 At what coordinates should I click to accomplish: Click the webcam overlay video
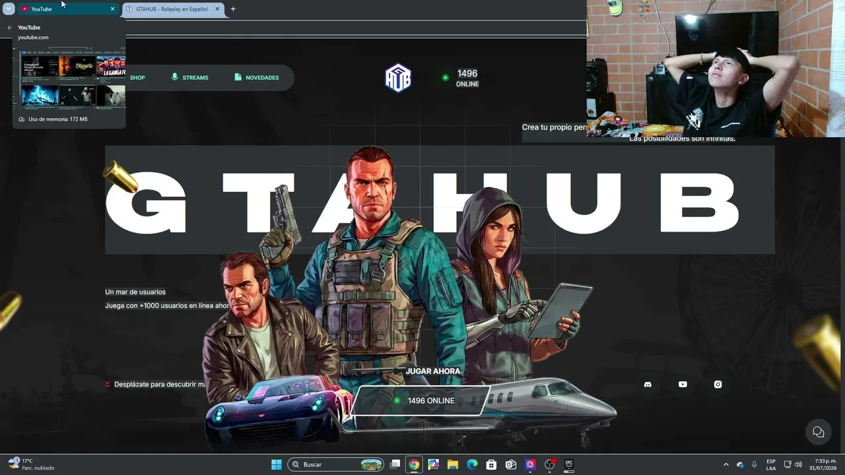716,68
